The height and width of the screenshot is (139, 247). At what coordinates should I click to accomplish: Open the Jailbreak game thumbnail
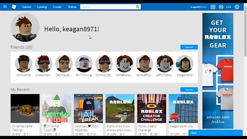coord(88,108)
